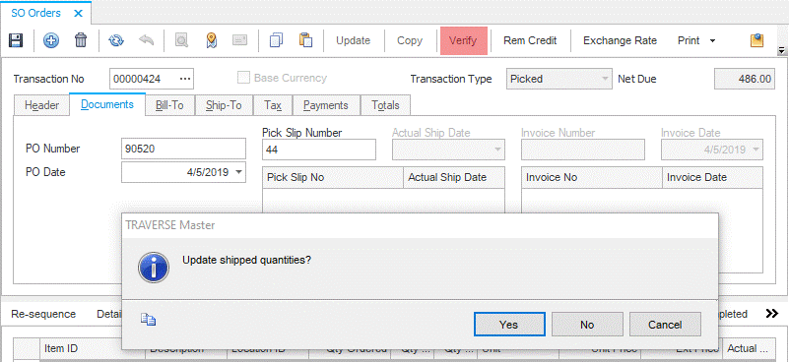The width and height of the screenshot is (789, 362).
Task: Open the search magnifier icon in the toolbar
Action: [x=181, y=40]
